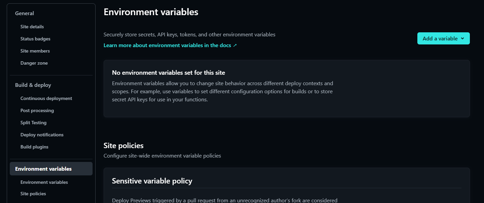The height and width of the screenshot is (203, 484).
Task: Click the Sensitive variable policy heading
Action: (152, 181)
